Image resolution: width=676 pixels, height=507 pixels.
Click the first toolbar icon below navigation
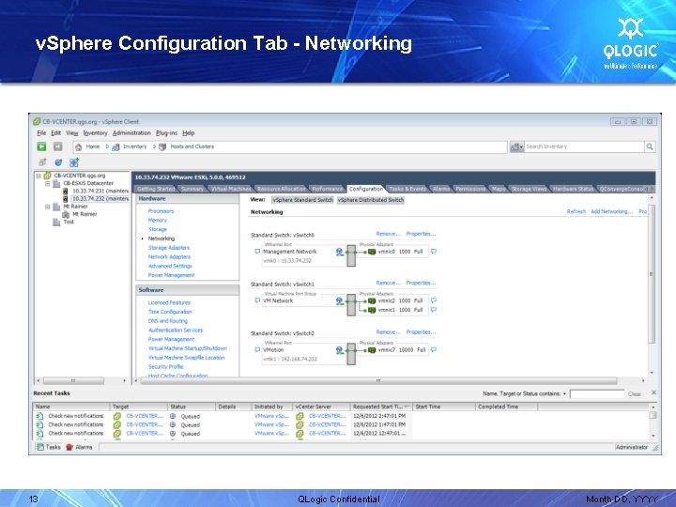tap(42, 162)
